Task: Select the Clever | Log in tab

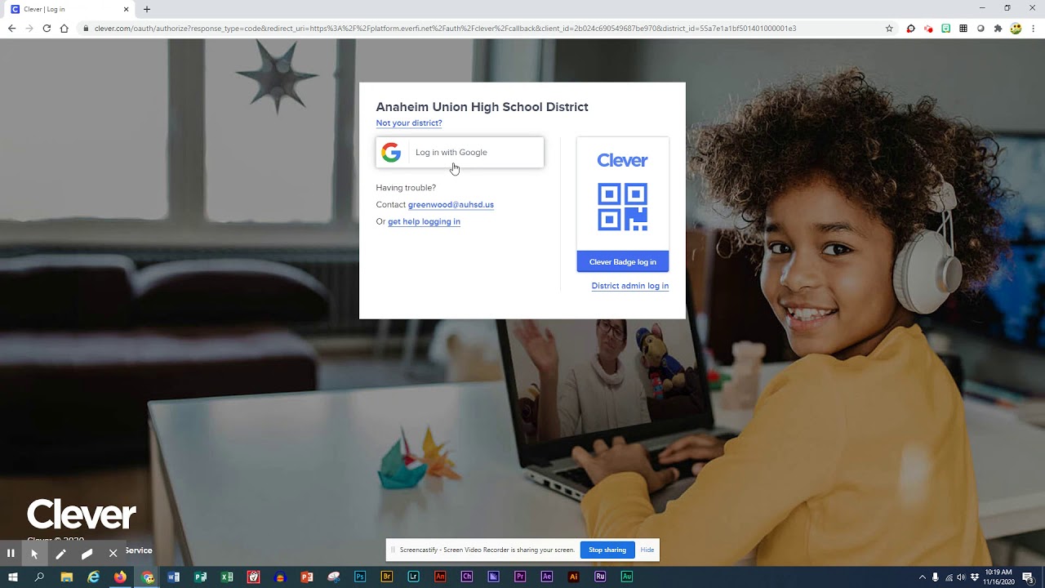Action: point(69,9)
